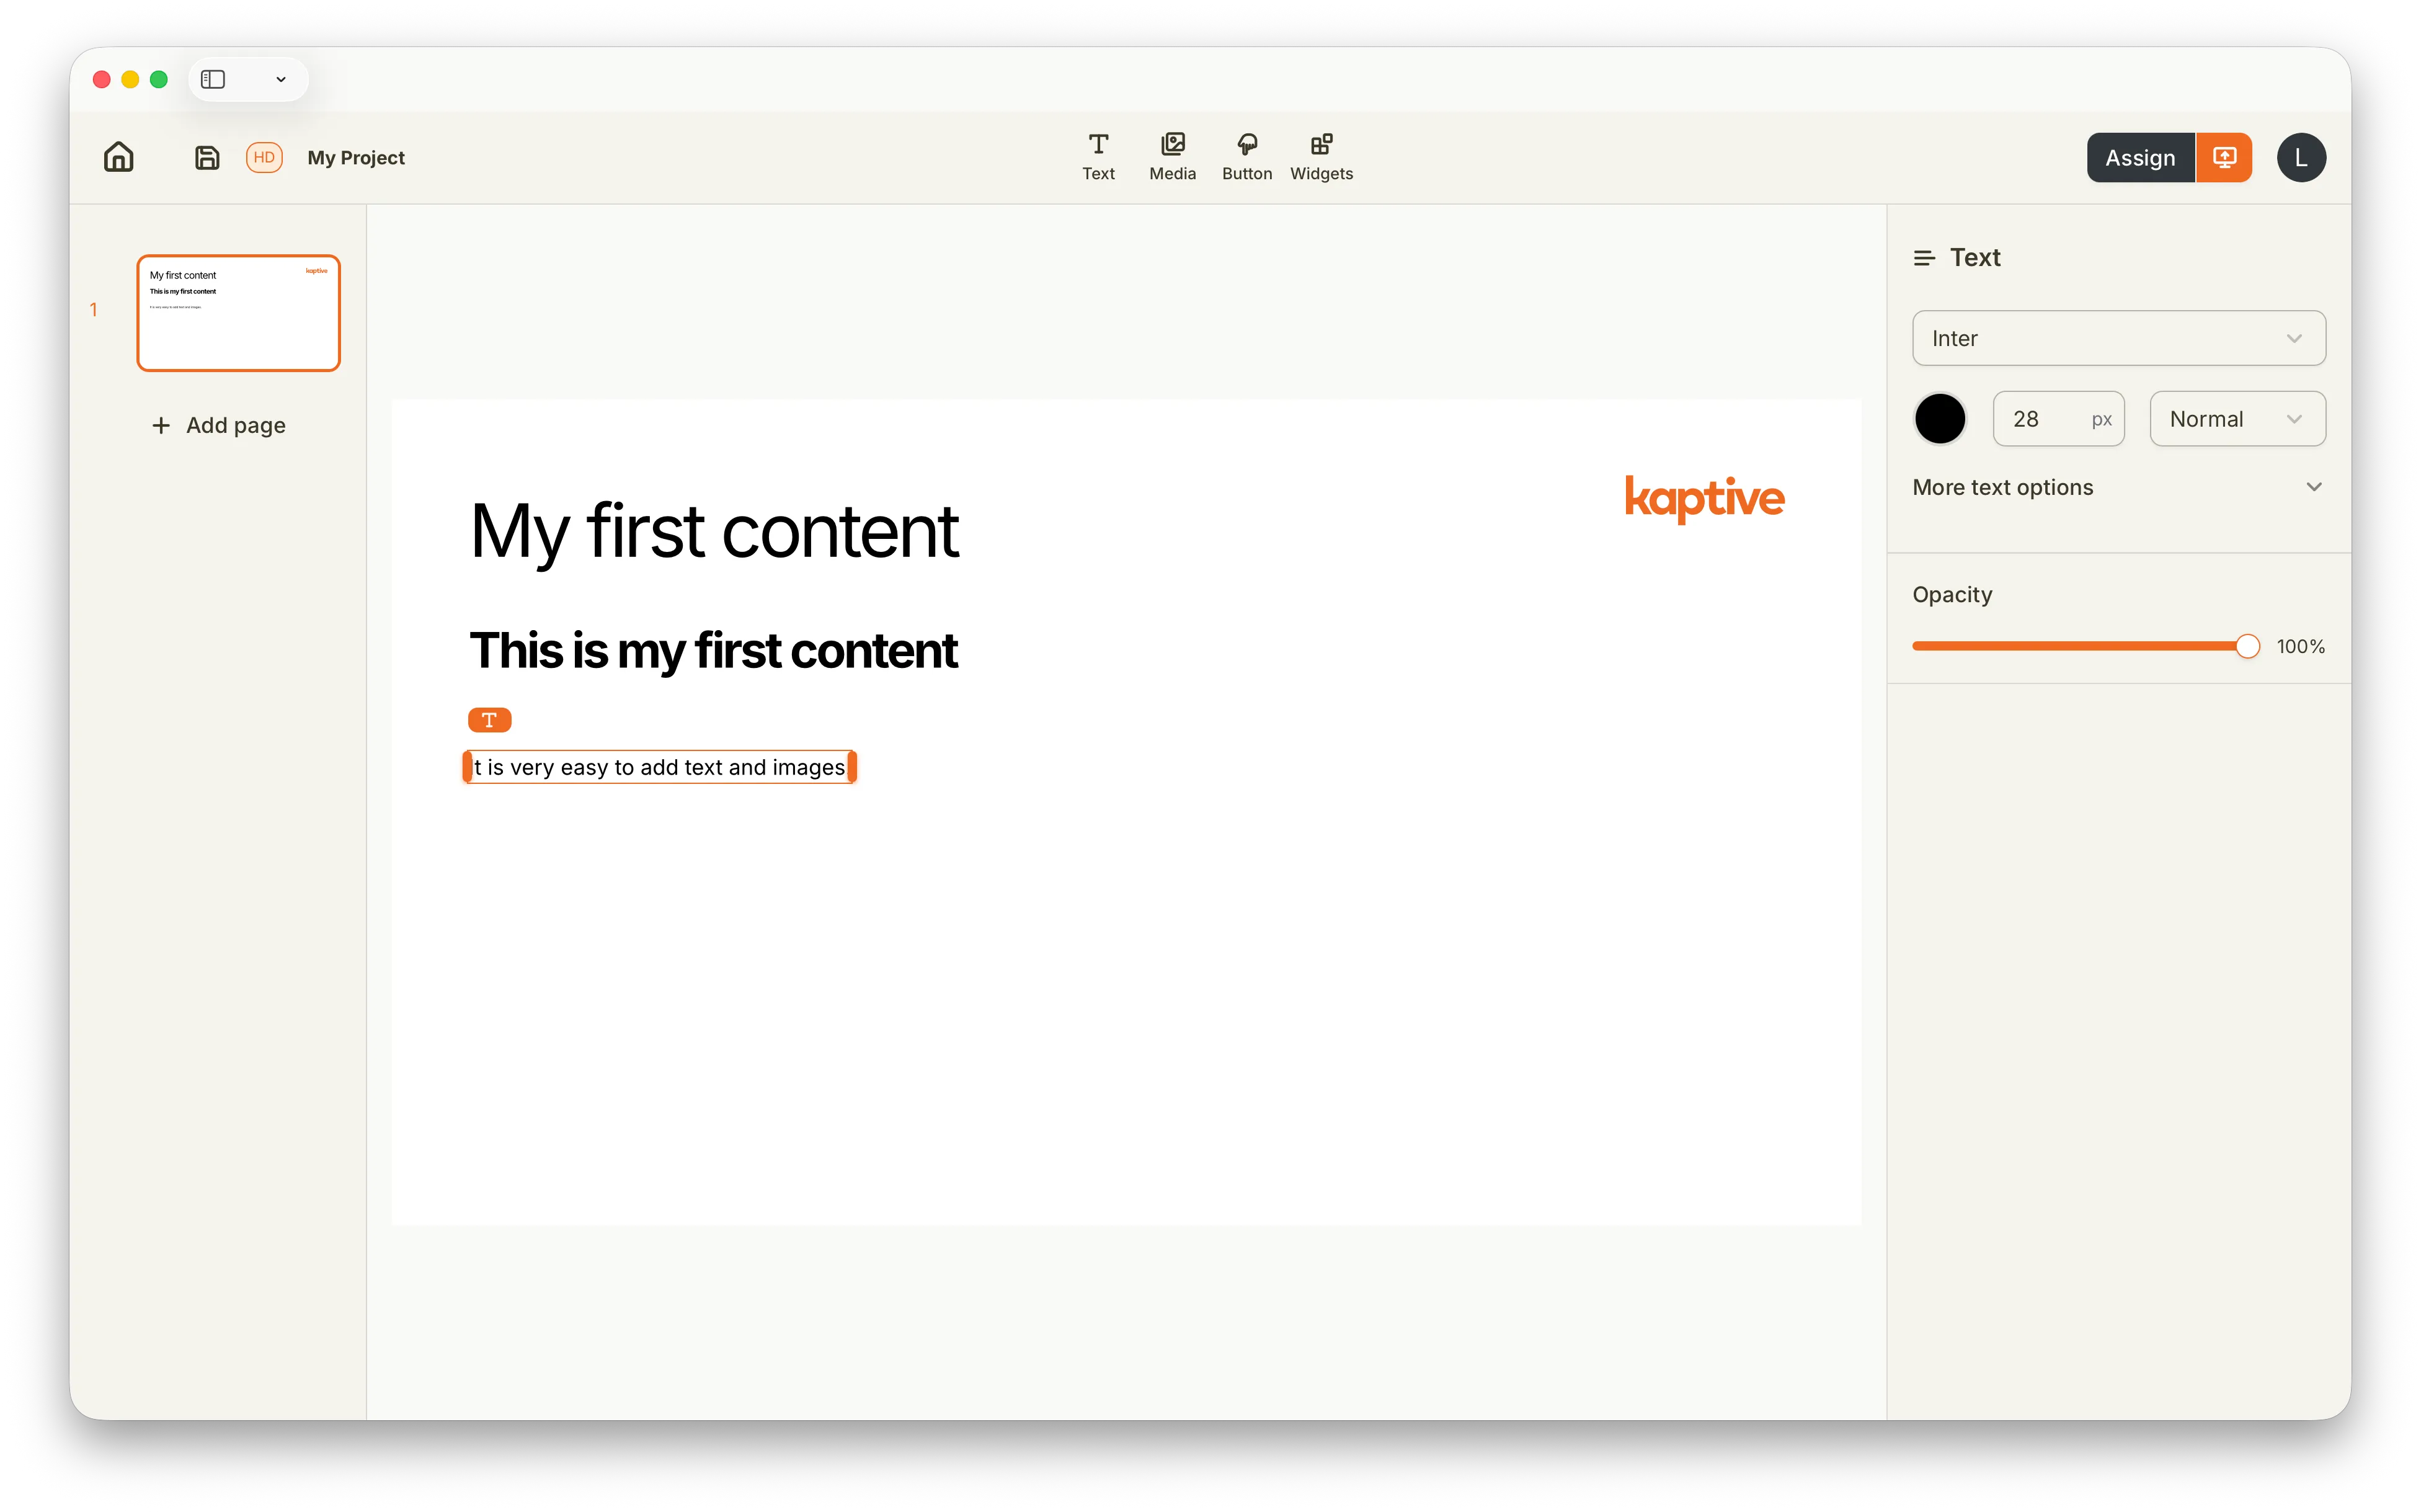The width and height of the screenshot is (2421, 1512).
Task: Open the presentation preview icon beside Assign
Action: pos(2224,157)
